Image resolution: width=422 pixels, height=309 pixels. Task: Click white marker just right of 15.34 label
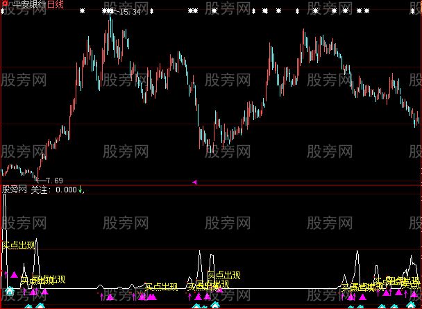(151, 11)
